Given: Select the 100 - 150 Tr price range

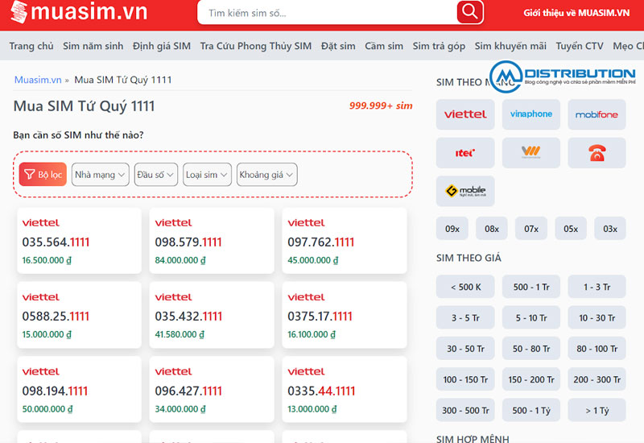Looking at the screenshot, I should 465,379.
